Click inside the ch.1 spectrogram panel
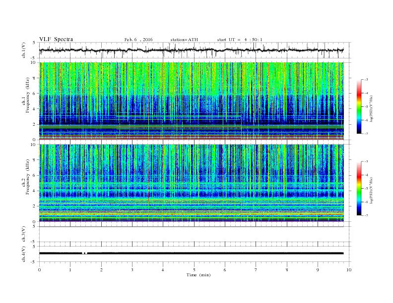 192,101
